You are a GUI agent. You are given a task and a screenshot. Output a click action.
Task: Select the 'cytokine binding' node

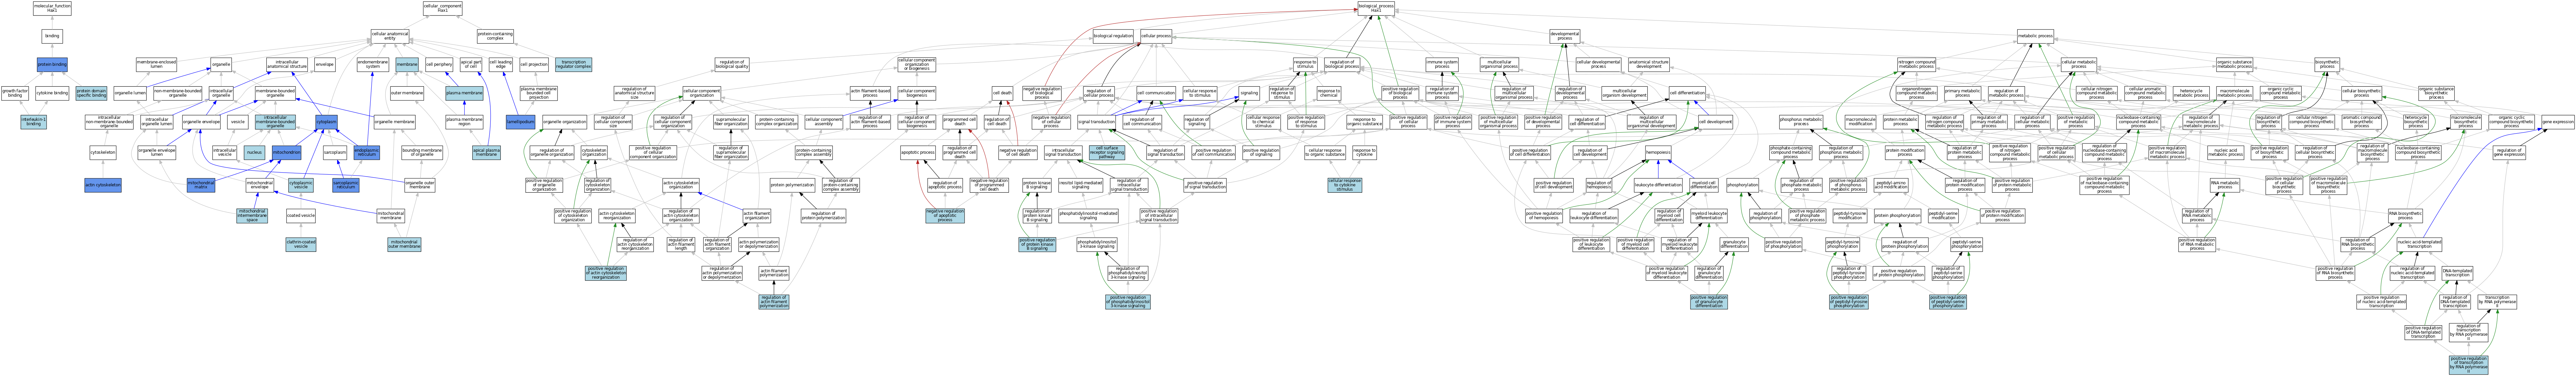pos(52,93)
